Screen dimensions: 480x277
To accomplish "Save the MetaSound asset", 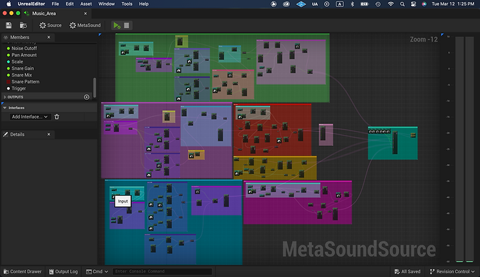I will [8, 25].
